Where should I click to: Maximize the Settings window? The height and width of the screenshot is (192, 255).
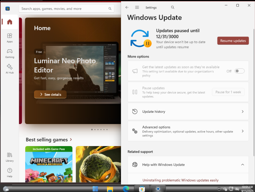237,5
